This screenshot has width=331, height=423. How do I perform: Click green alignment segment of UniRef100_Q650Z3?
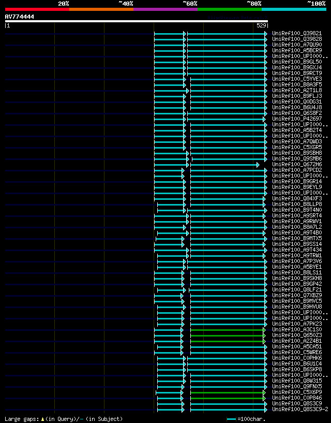(x=227, y=336)
